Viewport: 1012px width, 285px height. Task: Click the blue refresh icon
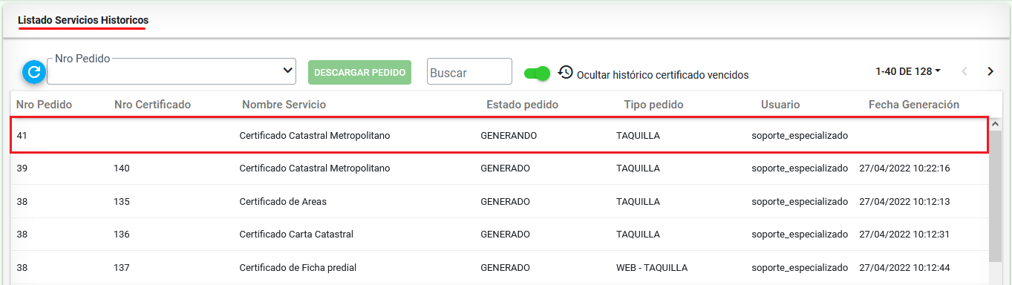click(x=34, y=72)
